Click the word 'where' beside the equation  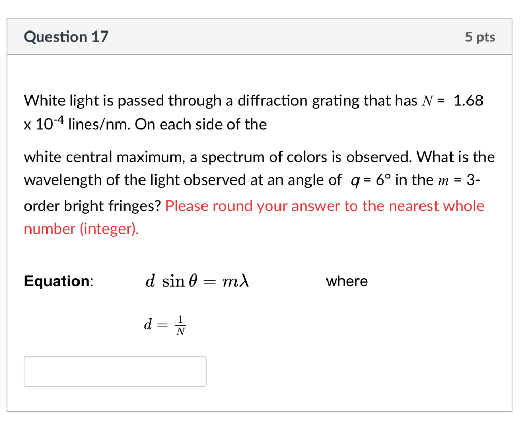[x=347, y=281]
